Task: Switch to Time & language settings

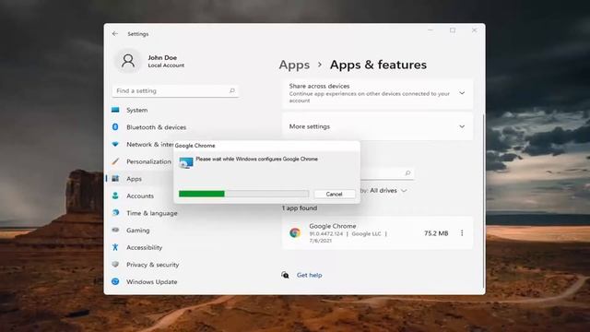Action: pos(151,213)
